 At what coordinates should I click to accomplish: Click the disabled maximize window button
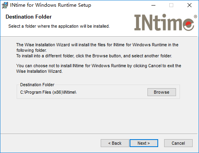click(x=171, y=5)
